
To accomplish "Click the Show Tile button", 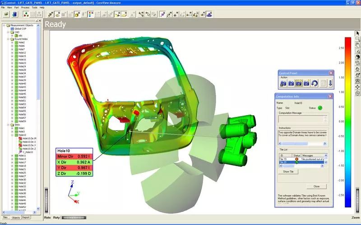I will click(x=288, y=171).
